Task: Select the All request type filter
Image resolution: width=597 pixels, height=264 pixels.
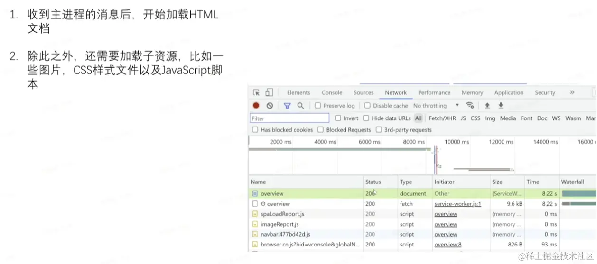Action: pos(418,118)
